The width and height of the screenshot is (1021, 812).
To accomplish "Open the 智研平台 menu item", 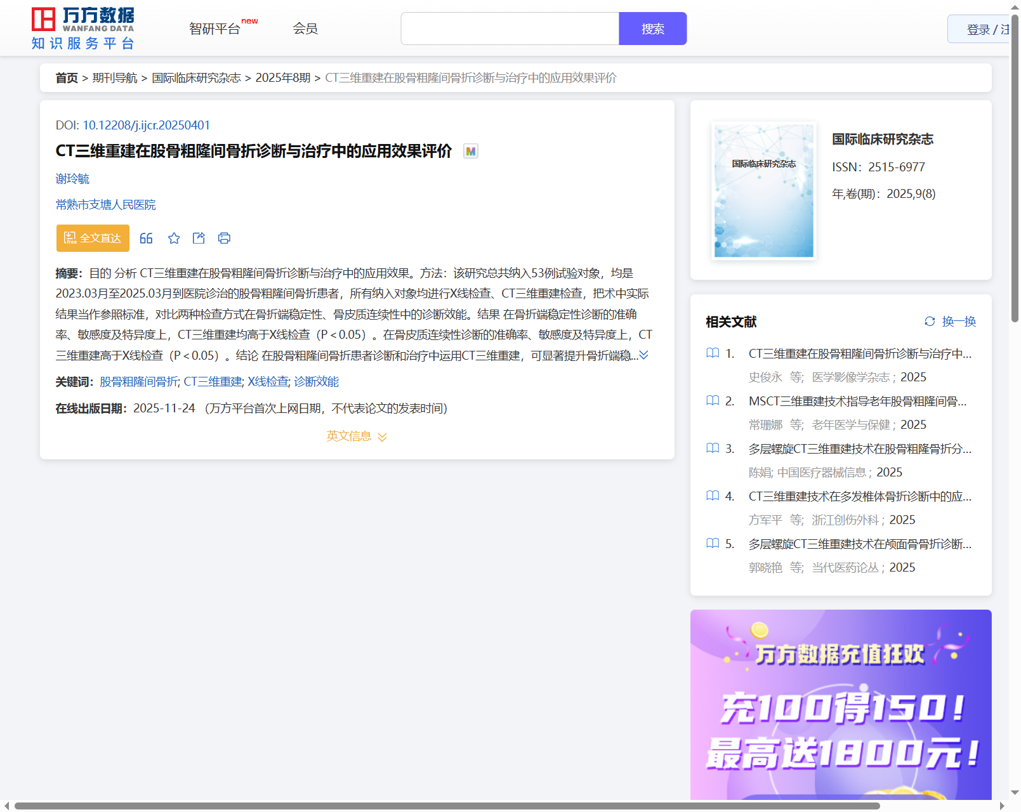I will pyautogui.click(x=215, y=29).
